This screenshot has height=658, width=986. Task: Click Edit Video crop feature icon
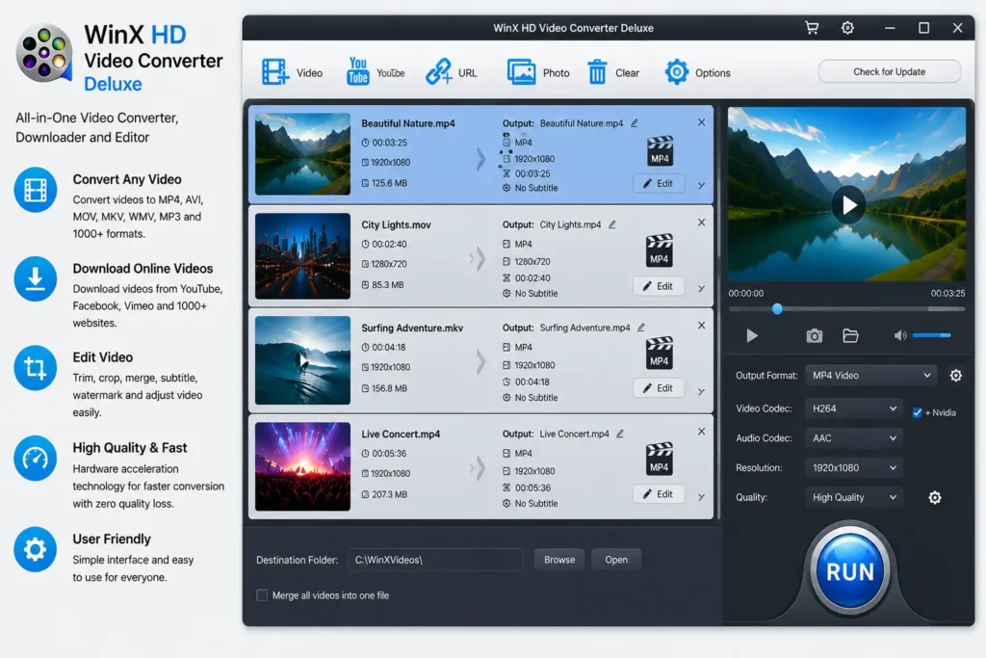pos(36,368)
